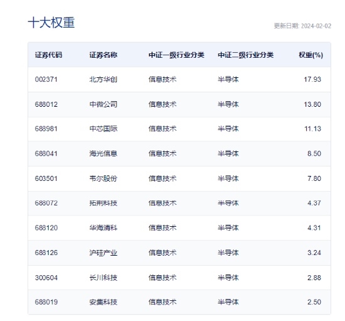Click the 拓荆科技 stock name
Screen dimensions: 345x321
pyautogui.click(x=103, y=203)
